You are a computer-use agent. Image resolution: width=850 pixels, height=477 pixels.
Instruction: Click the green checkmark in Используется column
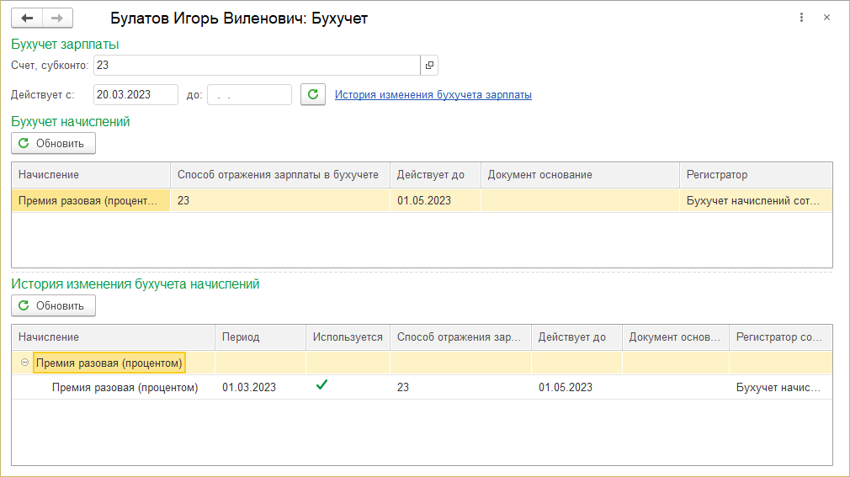(x=321, y=386)
